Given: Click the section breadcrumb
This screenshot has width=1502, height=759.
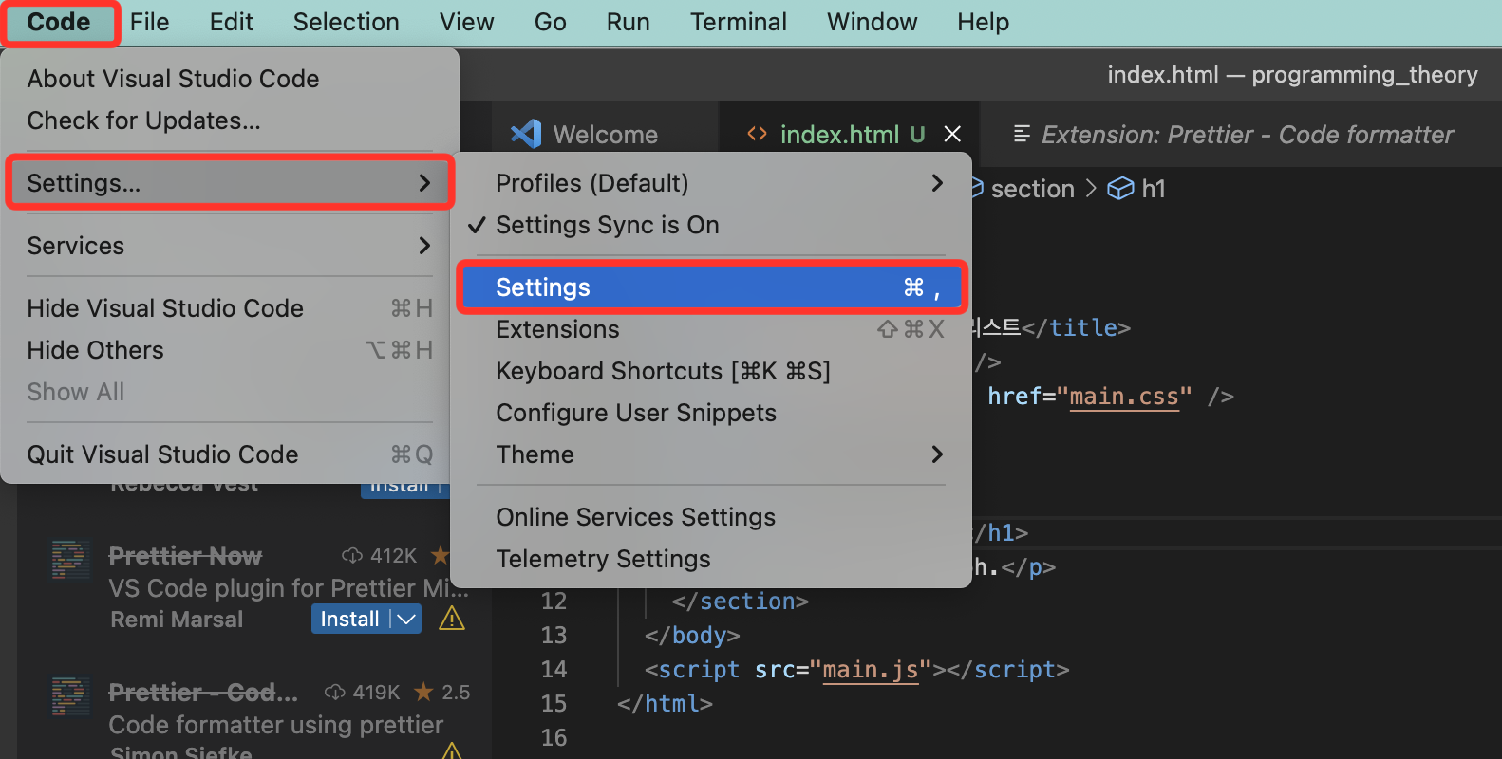Looking at the screenshot, I should pyautogui.click(x=1032, y=189).
